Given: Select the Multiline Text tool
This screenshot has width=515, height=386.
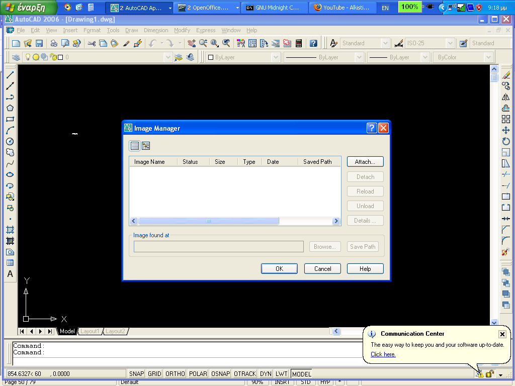Looking at the screenshot, I should [x=10, y=274].
